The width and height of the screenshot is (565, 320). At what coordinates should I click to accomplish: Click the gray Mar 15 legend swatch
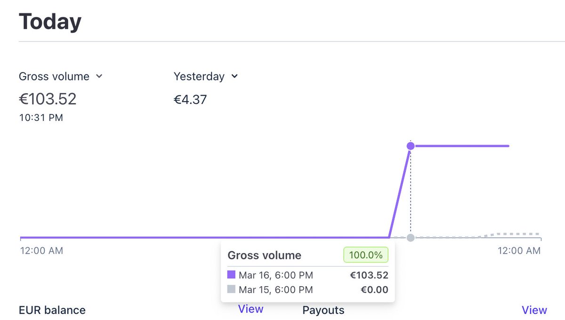click(231, 289)
